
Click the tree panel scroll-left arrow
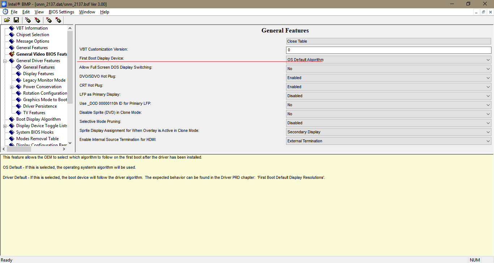coord(4,149)
